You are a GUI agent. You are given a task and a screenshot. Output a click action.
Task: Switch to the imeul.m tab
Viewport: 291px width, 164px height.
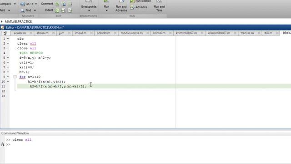[x=80, y=33]
